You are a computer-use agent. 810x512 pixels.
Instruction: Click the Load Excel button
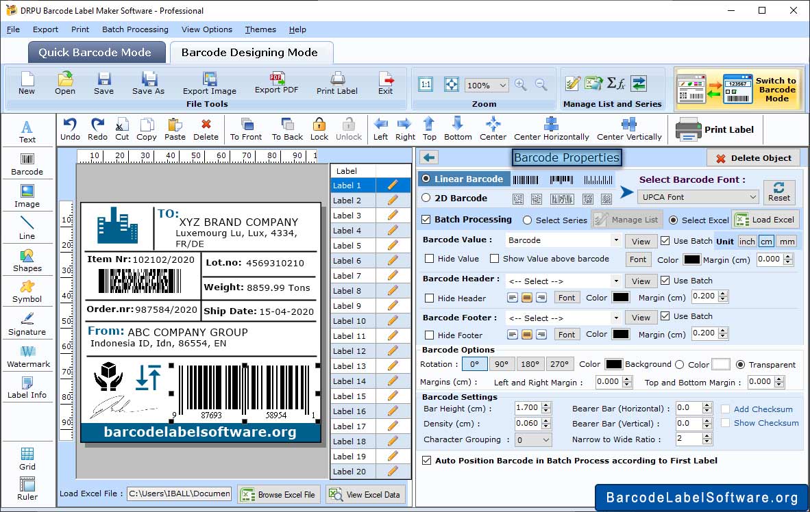pyautogui.click(x=765, y=220)
